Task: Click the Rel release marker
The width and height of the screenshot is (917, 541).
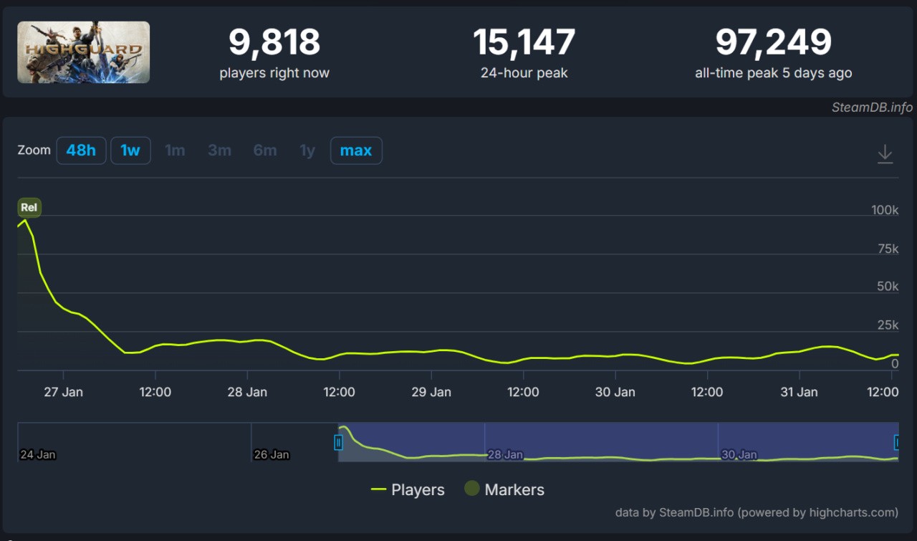Action: pyautogui.click(x=29, y=208)
